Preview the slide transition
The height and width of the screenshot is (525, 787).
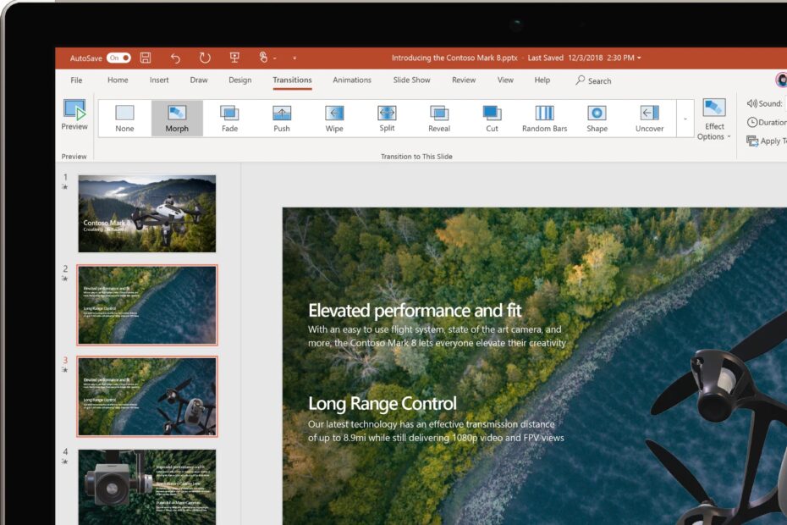pyautogui.click(x=74, y=115)
